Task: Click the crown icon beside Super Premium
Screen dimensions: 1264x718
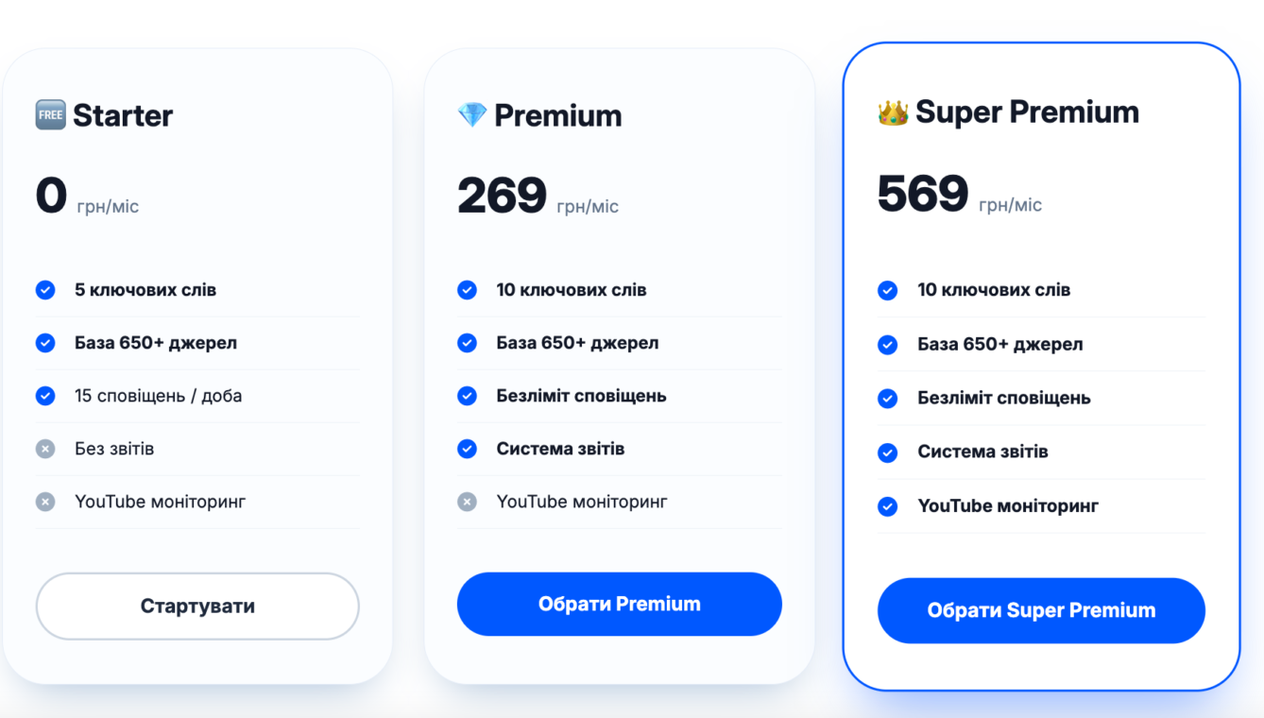Action: (x=893, y=112)
